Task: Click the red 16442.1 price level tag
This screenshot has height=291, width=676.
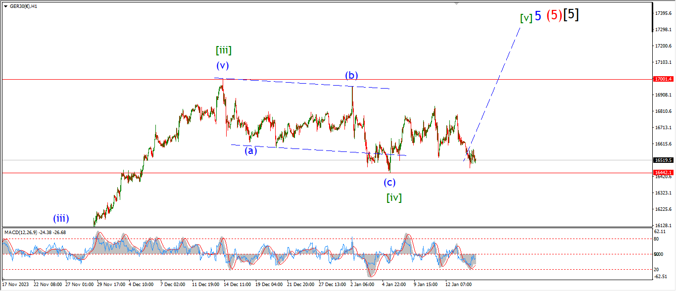Action: (x=663, y=173)
